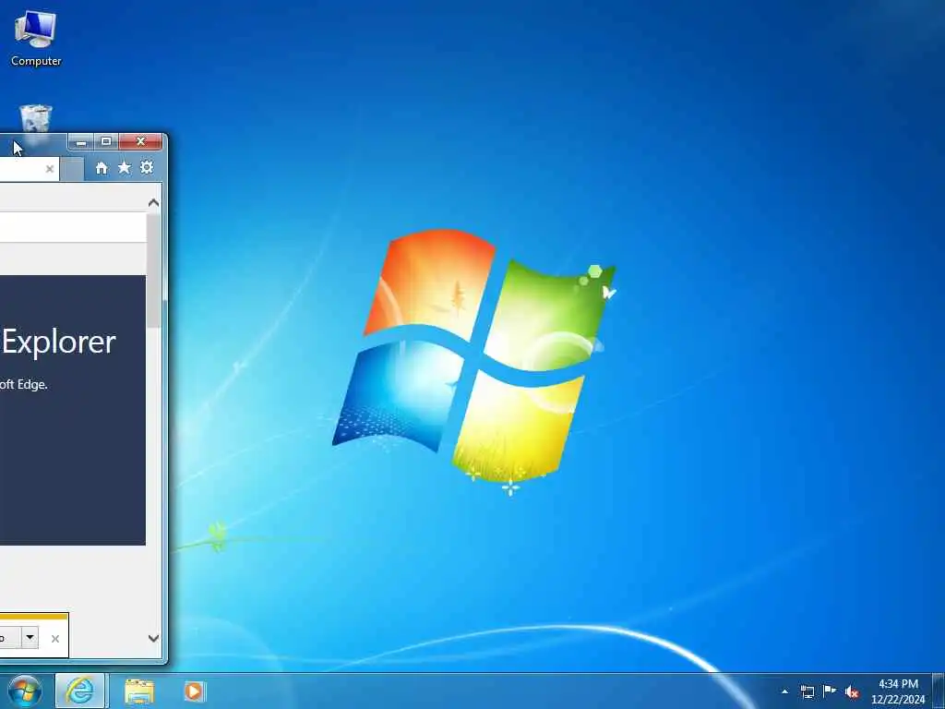Click the vertical scrollbar thumb in Internet Explorer

[x=154, y=270]
